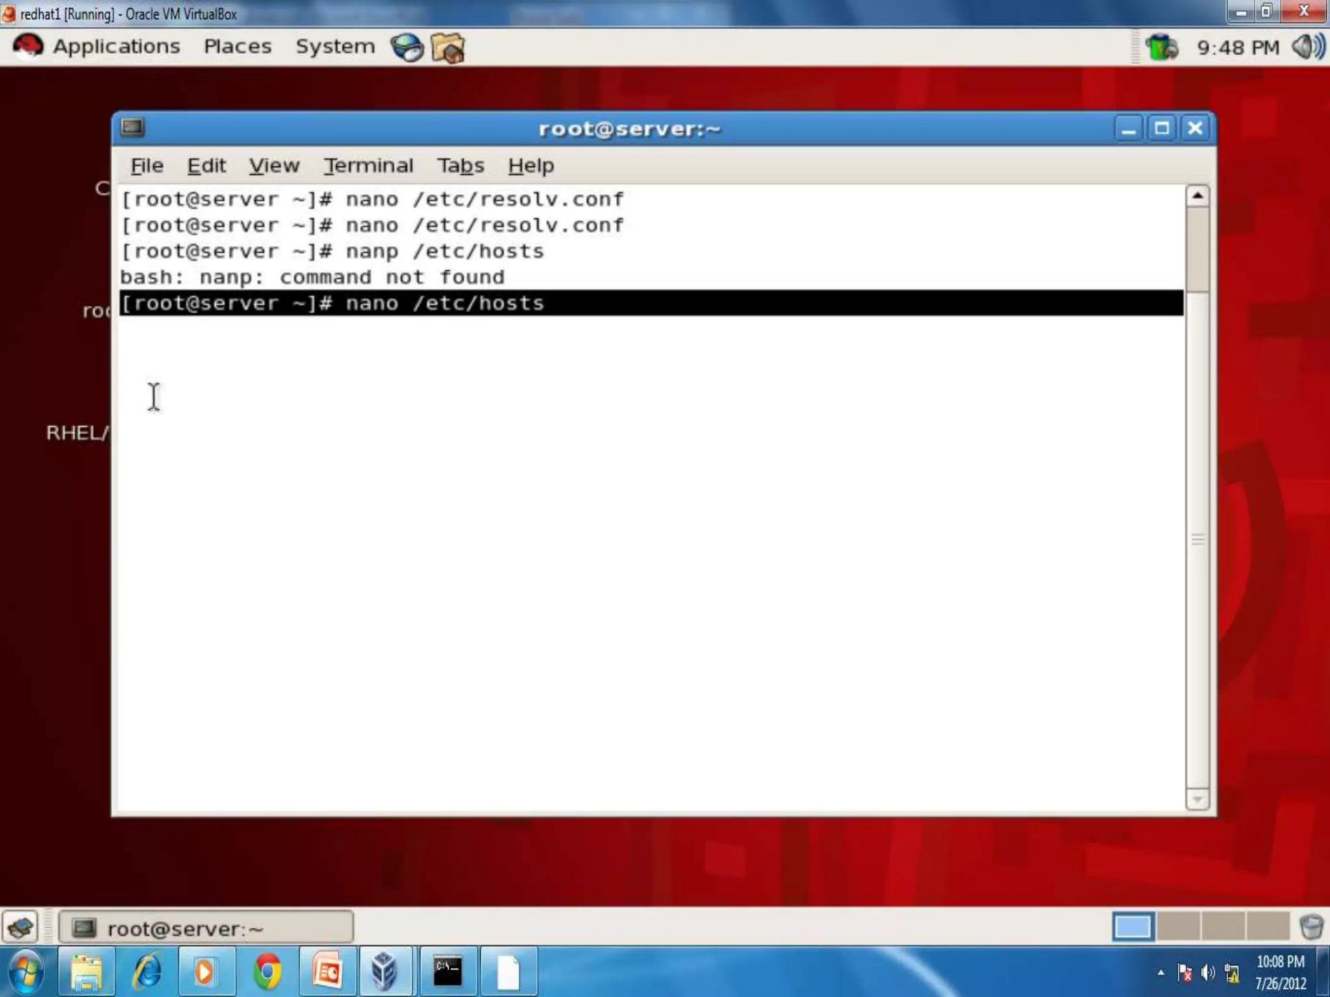Click the scrollbar up arrow in the terminal

point(1198,196)
